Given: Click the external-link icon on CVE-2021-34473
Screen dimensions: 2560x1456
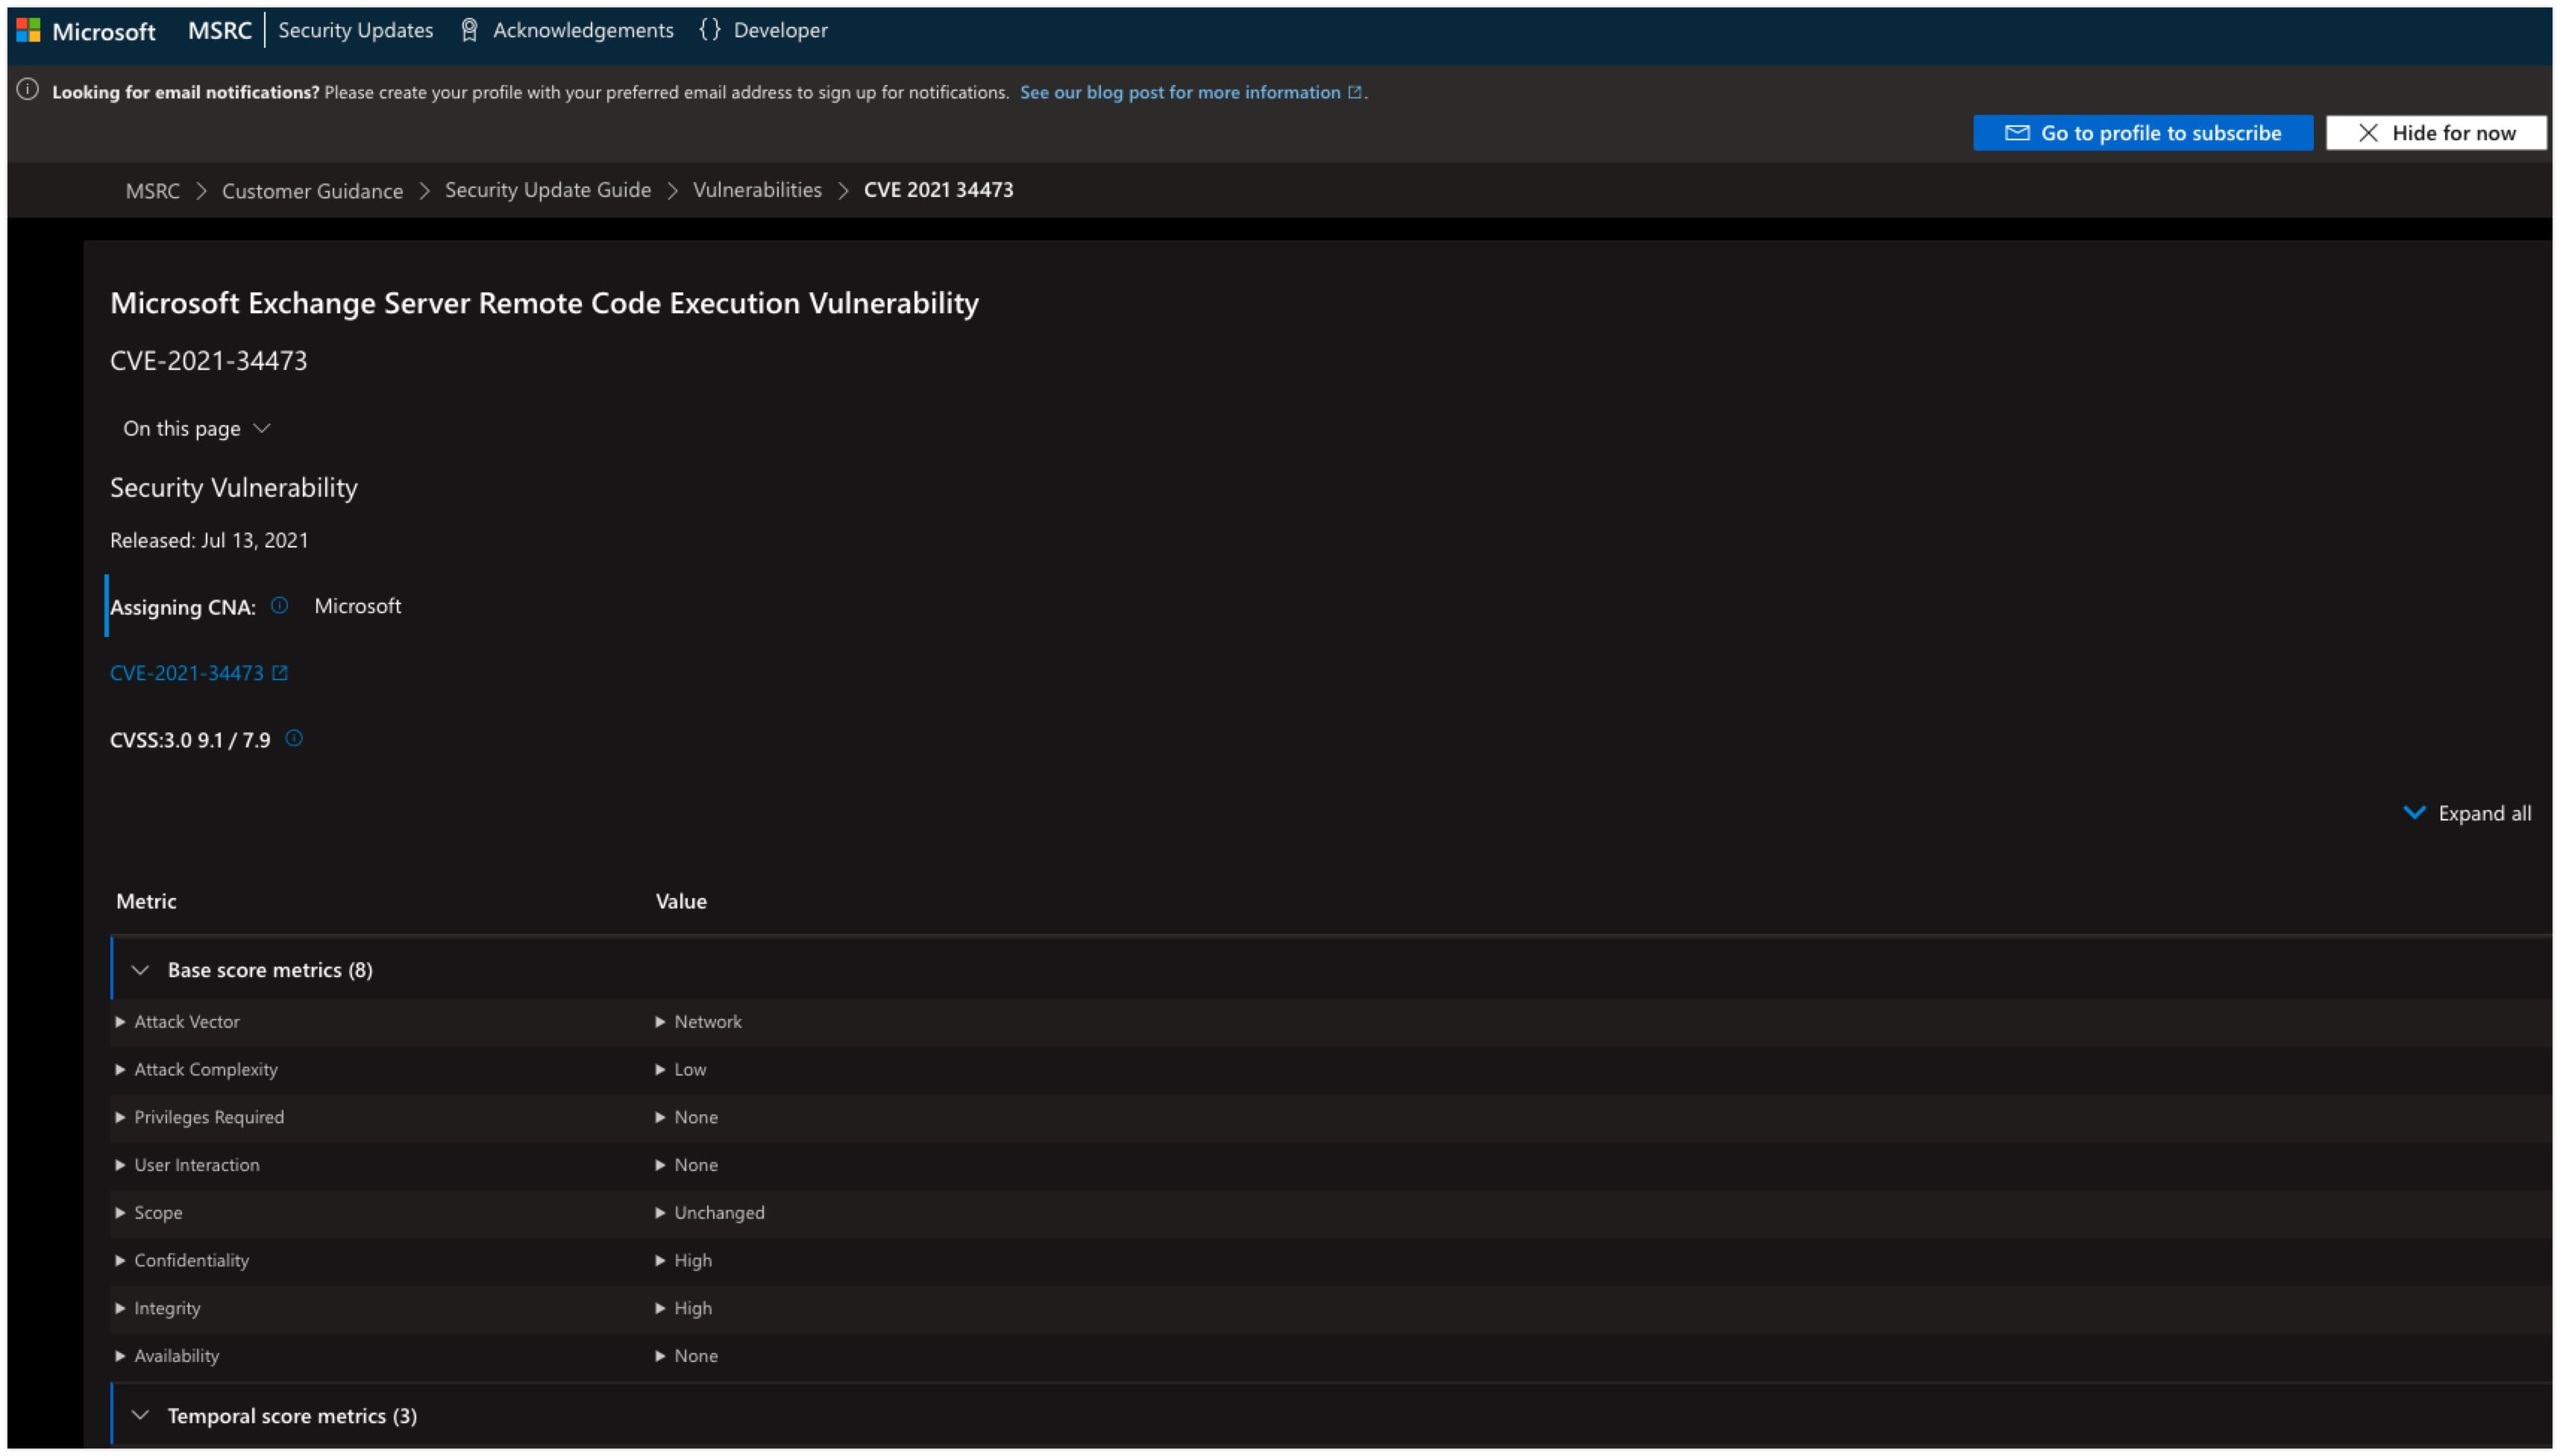Looking at the screenshot, I should 279,672.
